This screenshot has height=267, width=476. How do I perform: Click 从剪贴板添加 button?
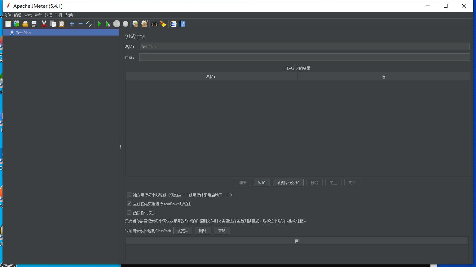click(x=288, y=182)
